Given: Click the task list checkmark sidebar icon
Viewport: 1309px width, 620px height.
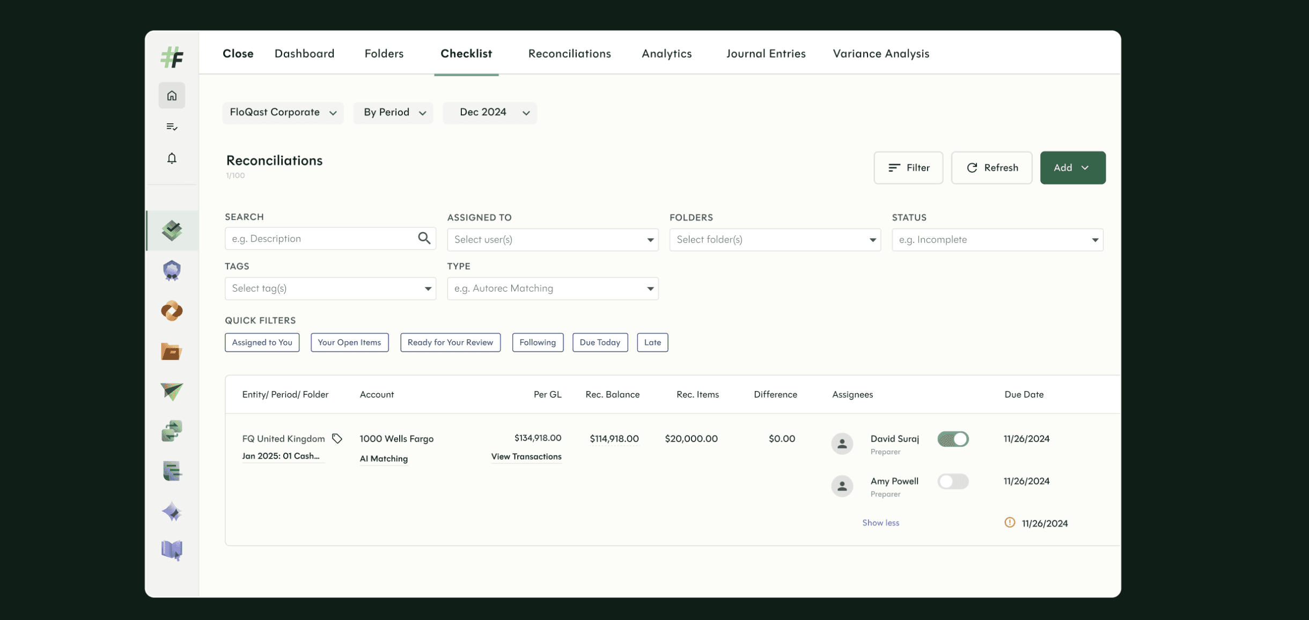Looking at the screenshot, I should click(x=172, y=127).
